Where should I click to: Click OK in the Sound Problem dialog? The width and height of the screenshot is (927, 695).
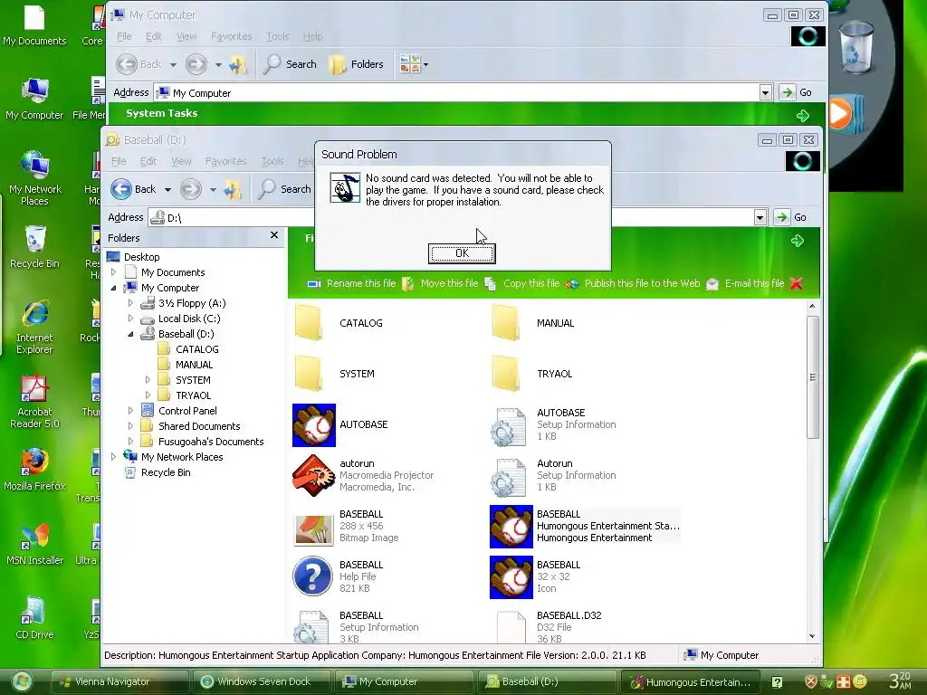pyautogui.click(x=462, y=253)
